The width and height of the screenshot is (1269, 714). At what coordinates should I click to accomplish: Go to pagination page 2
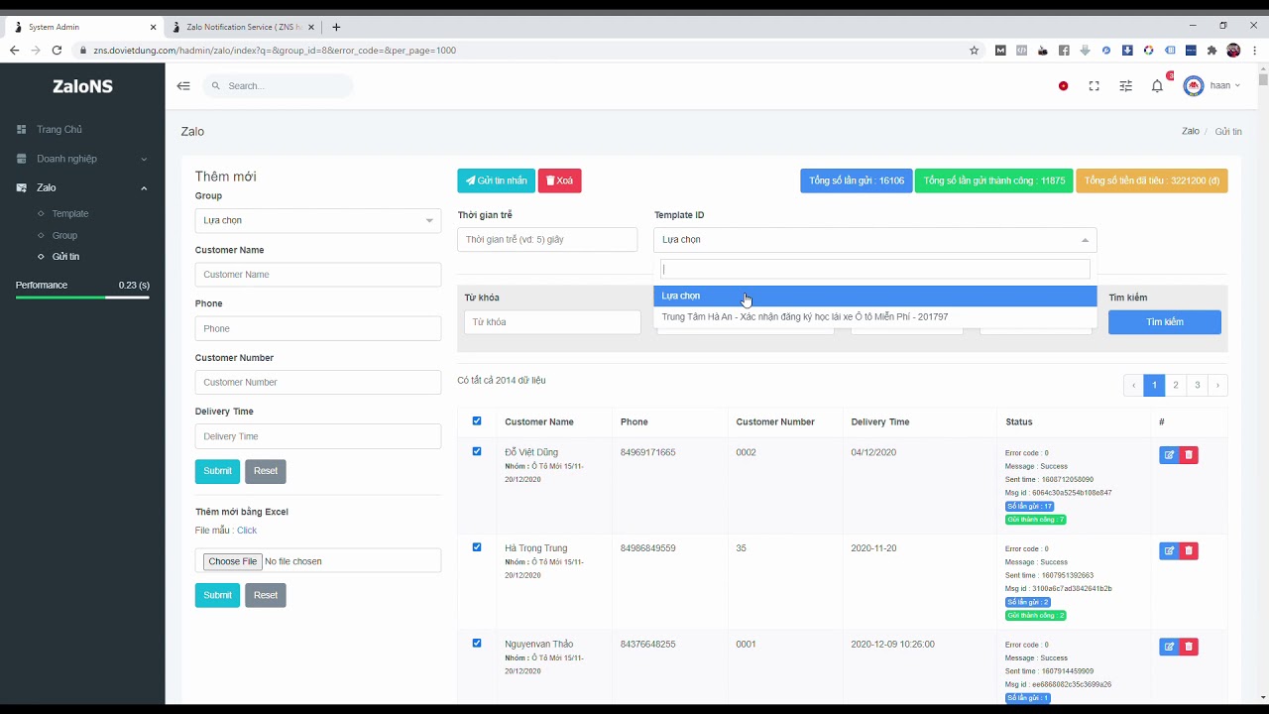1176,386
